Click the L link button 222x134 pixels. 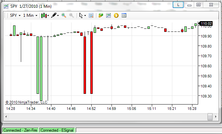point(178,5)
